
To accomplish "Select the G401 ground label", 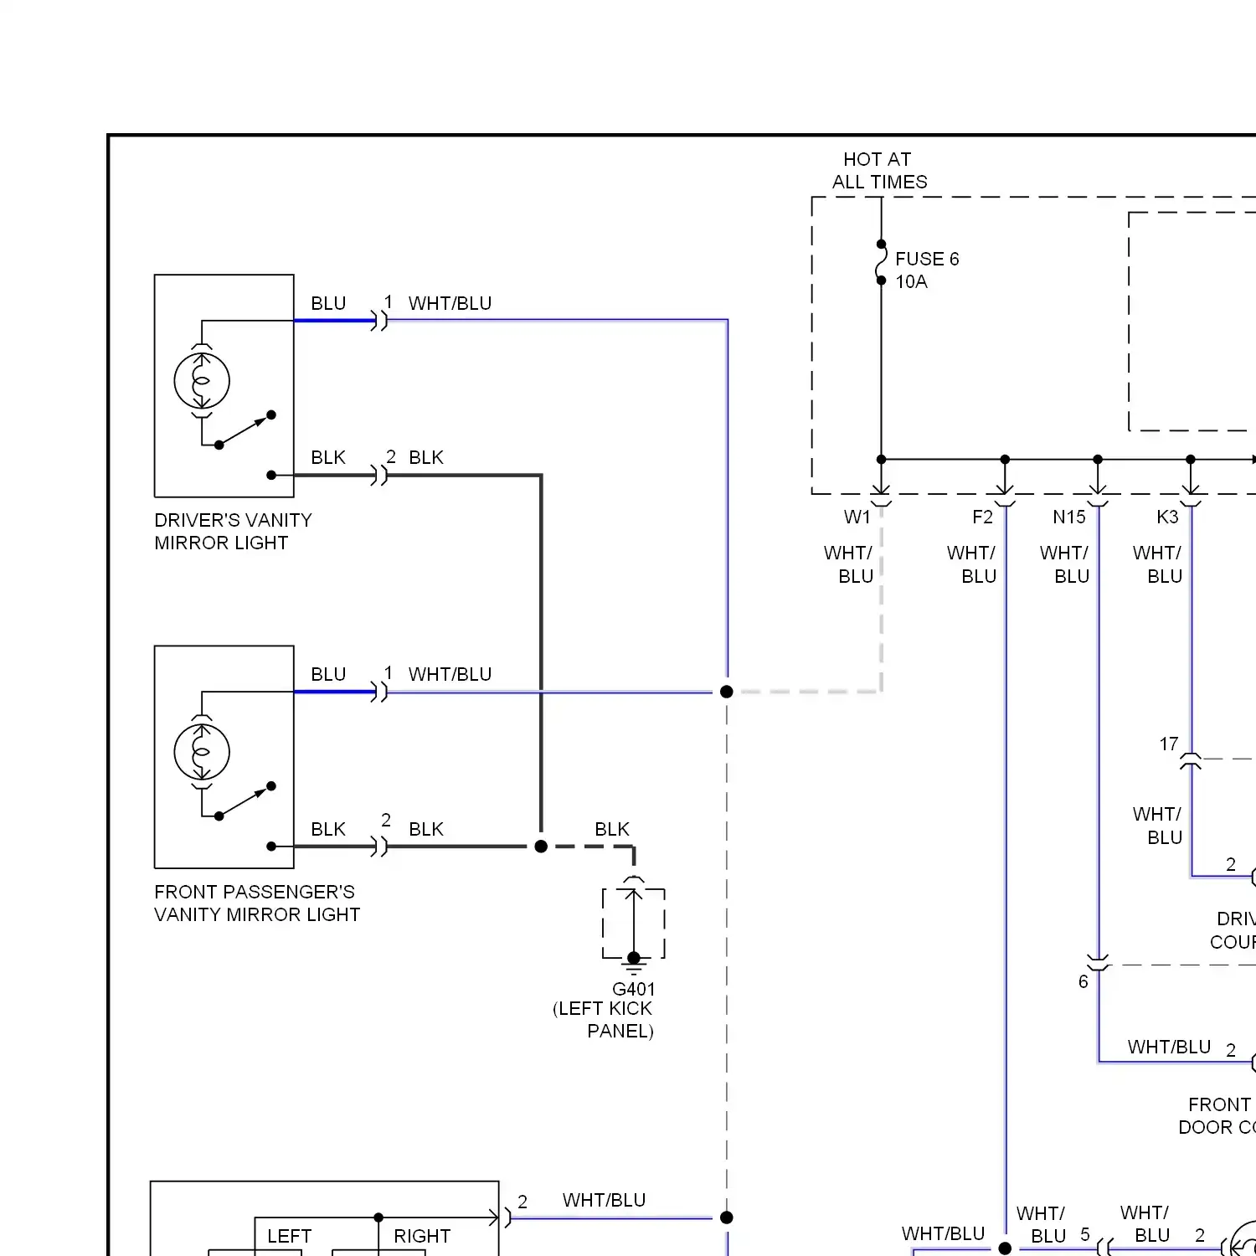I will click(634, 989).
